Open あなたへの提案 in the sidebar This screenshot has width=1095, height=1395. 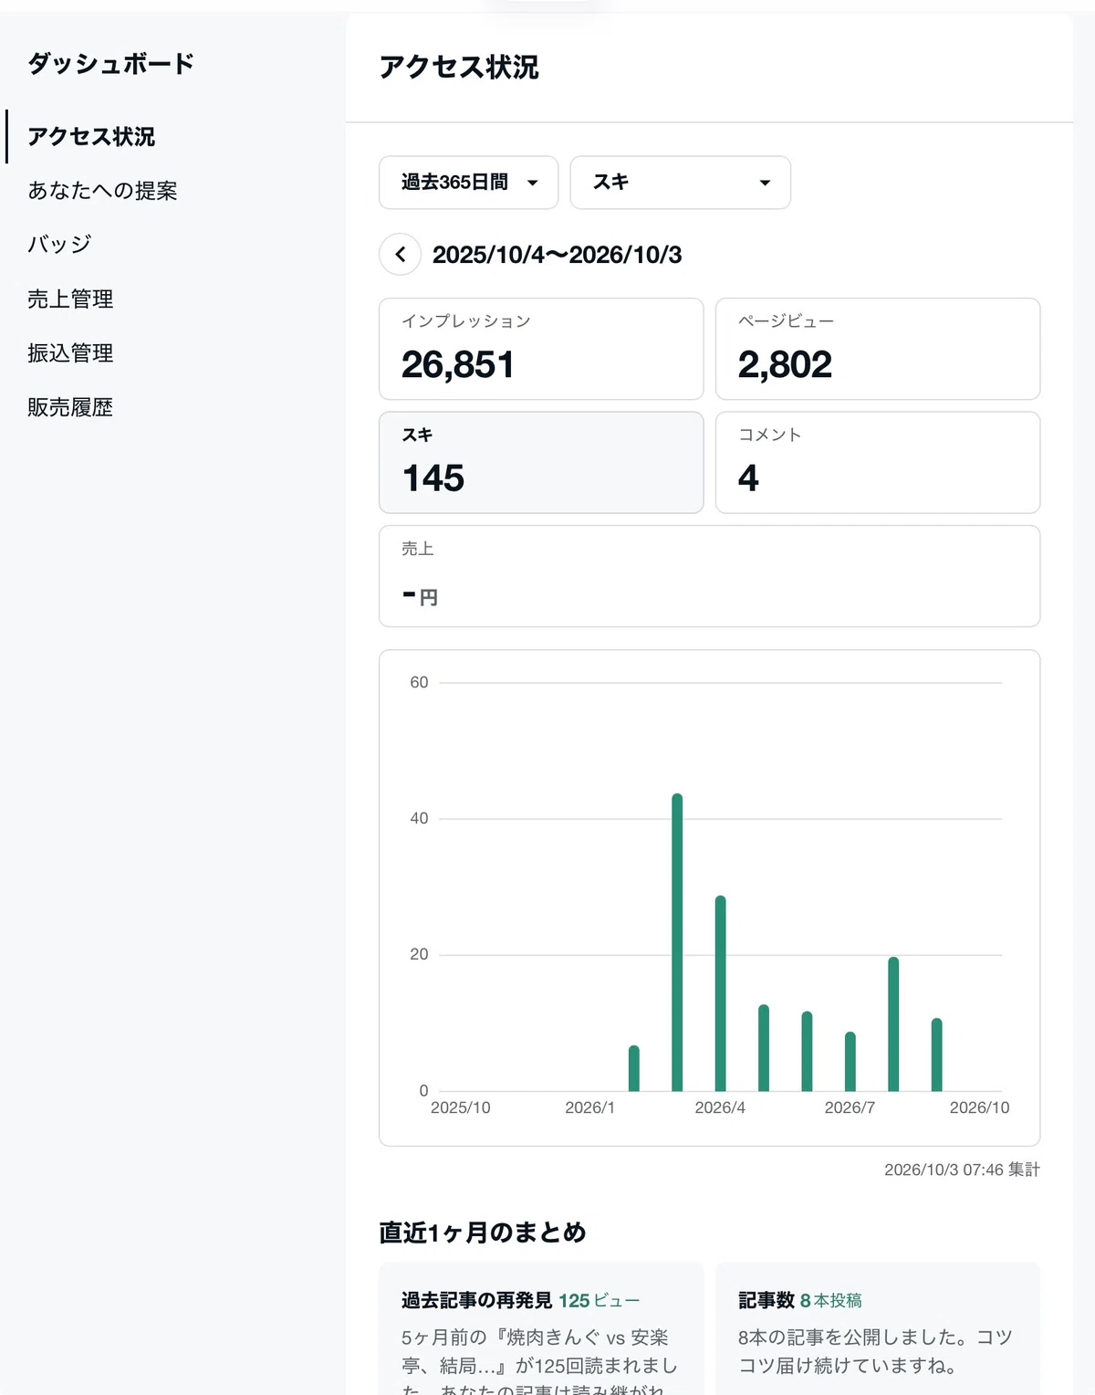pyautogui.click(x=102, y=191)
